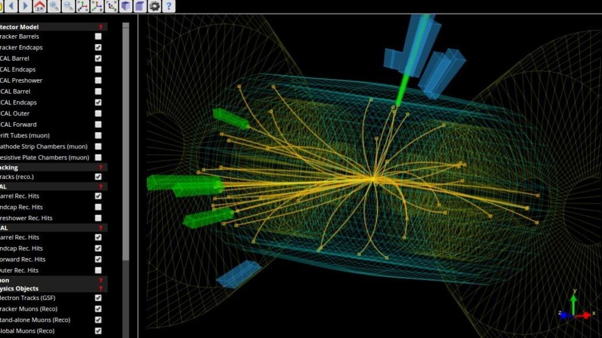Select the first XYZ axis orientation icon
The image size is (602, 338).
click(x=82, y=6)
